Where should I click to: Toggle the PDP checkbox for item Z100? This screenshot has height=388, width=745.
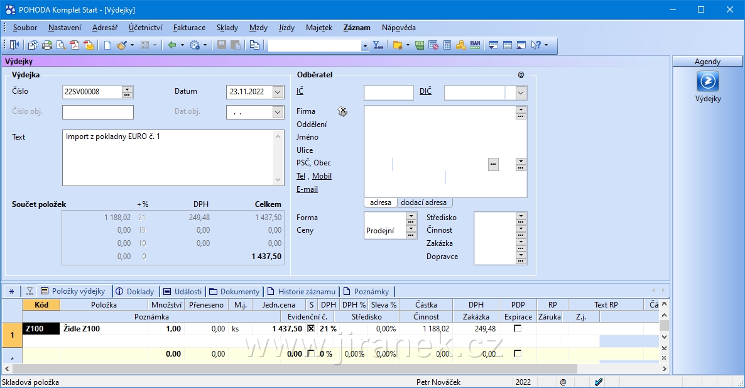[x=518, y=328]
